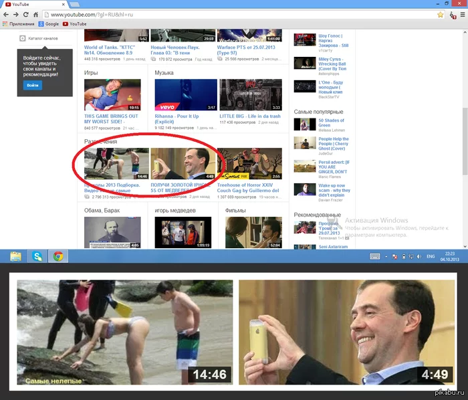The width and height of the screenshot is (468, 400).
Task: Play the Фильмы thumbnail 52:04
Action: click(253, 233)
